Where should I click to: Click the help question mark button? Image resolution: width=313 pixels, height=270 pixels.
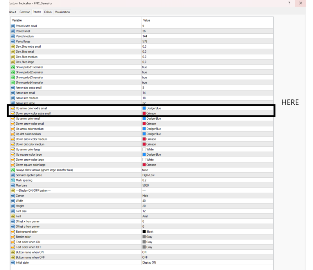coord(289,3)
